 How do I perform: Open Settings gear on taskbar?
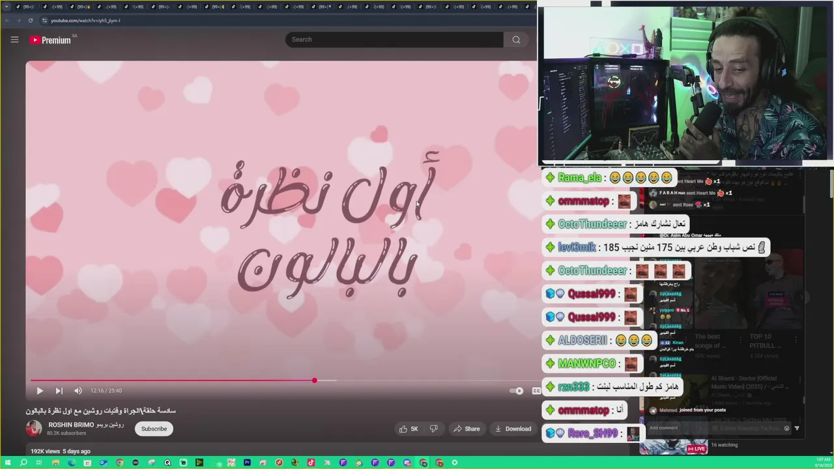(455, 462)
